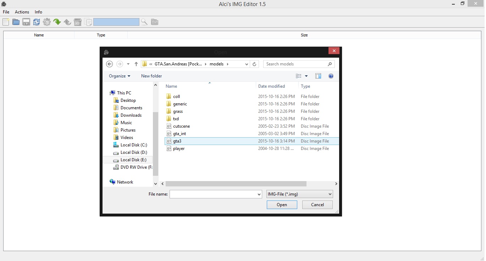The width and height of the screenshot is (486, 261).
Task: Expand the Organize dropdown menu
Action: [x=120, y=76]
